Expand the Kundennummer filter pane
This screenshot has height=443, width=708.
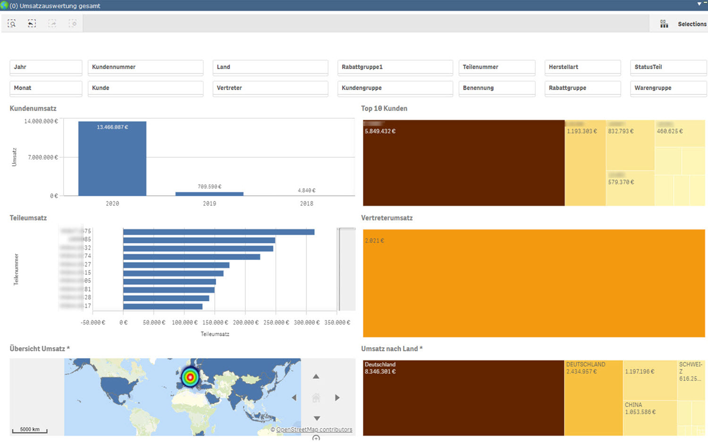pos(145,67)
